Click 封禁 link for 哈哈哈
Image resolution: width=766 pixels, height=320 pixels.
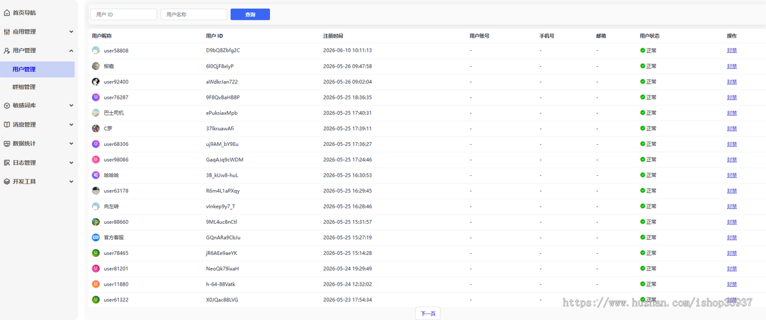[x=732, y=175]
